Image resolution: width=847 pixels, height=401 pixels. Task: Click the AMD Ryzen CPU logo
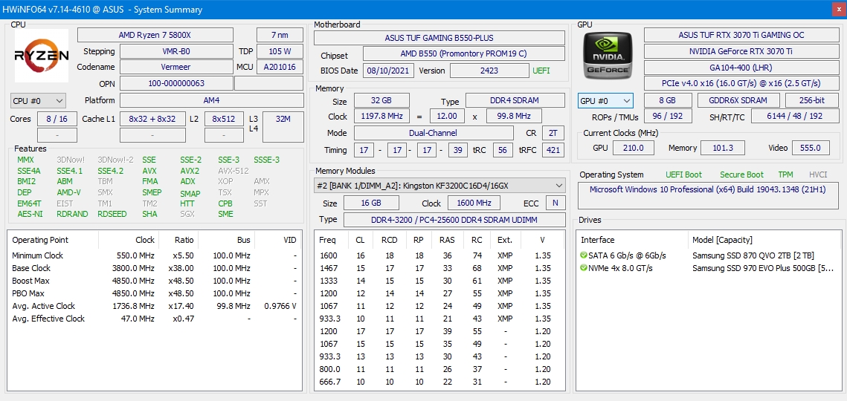tap(42, 56)
